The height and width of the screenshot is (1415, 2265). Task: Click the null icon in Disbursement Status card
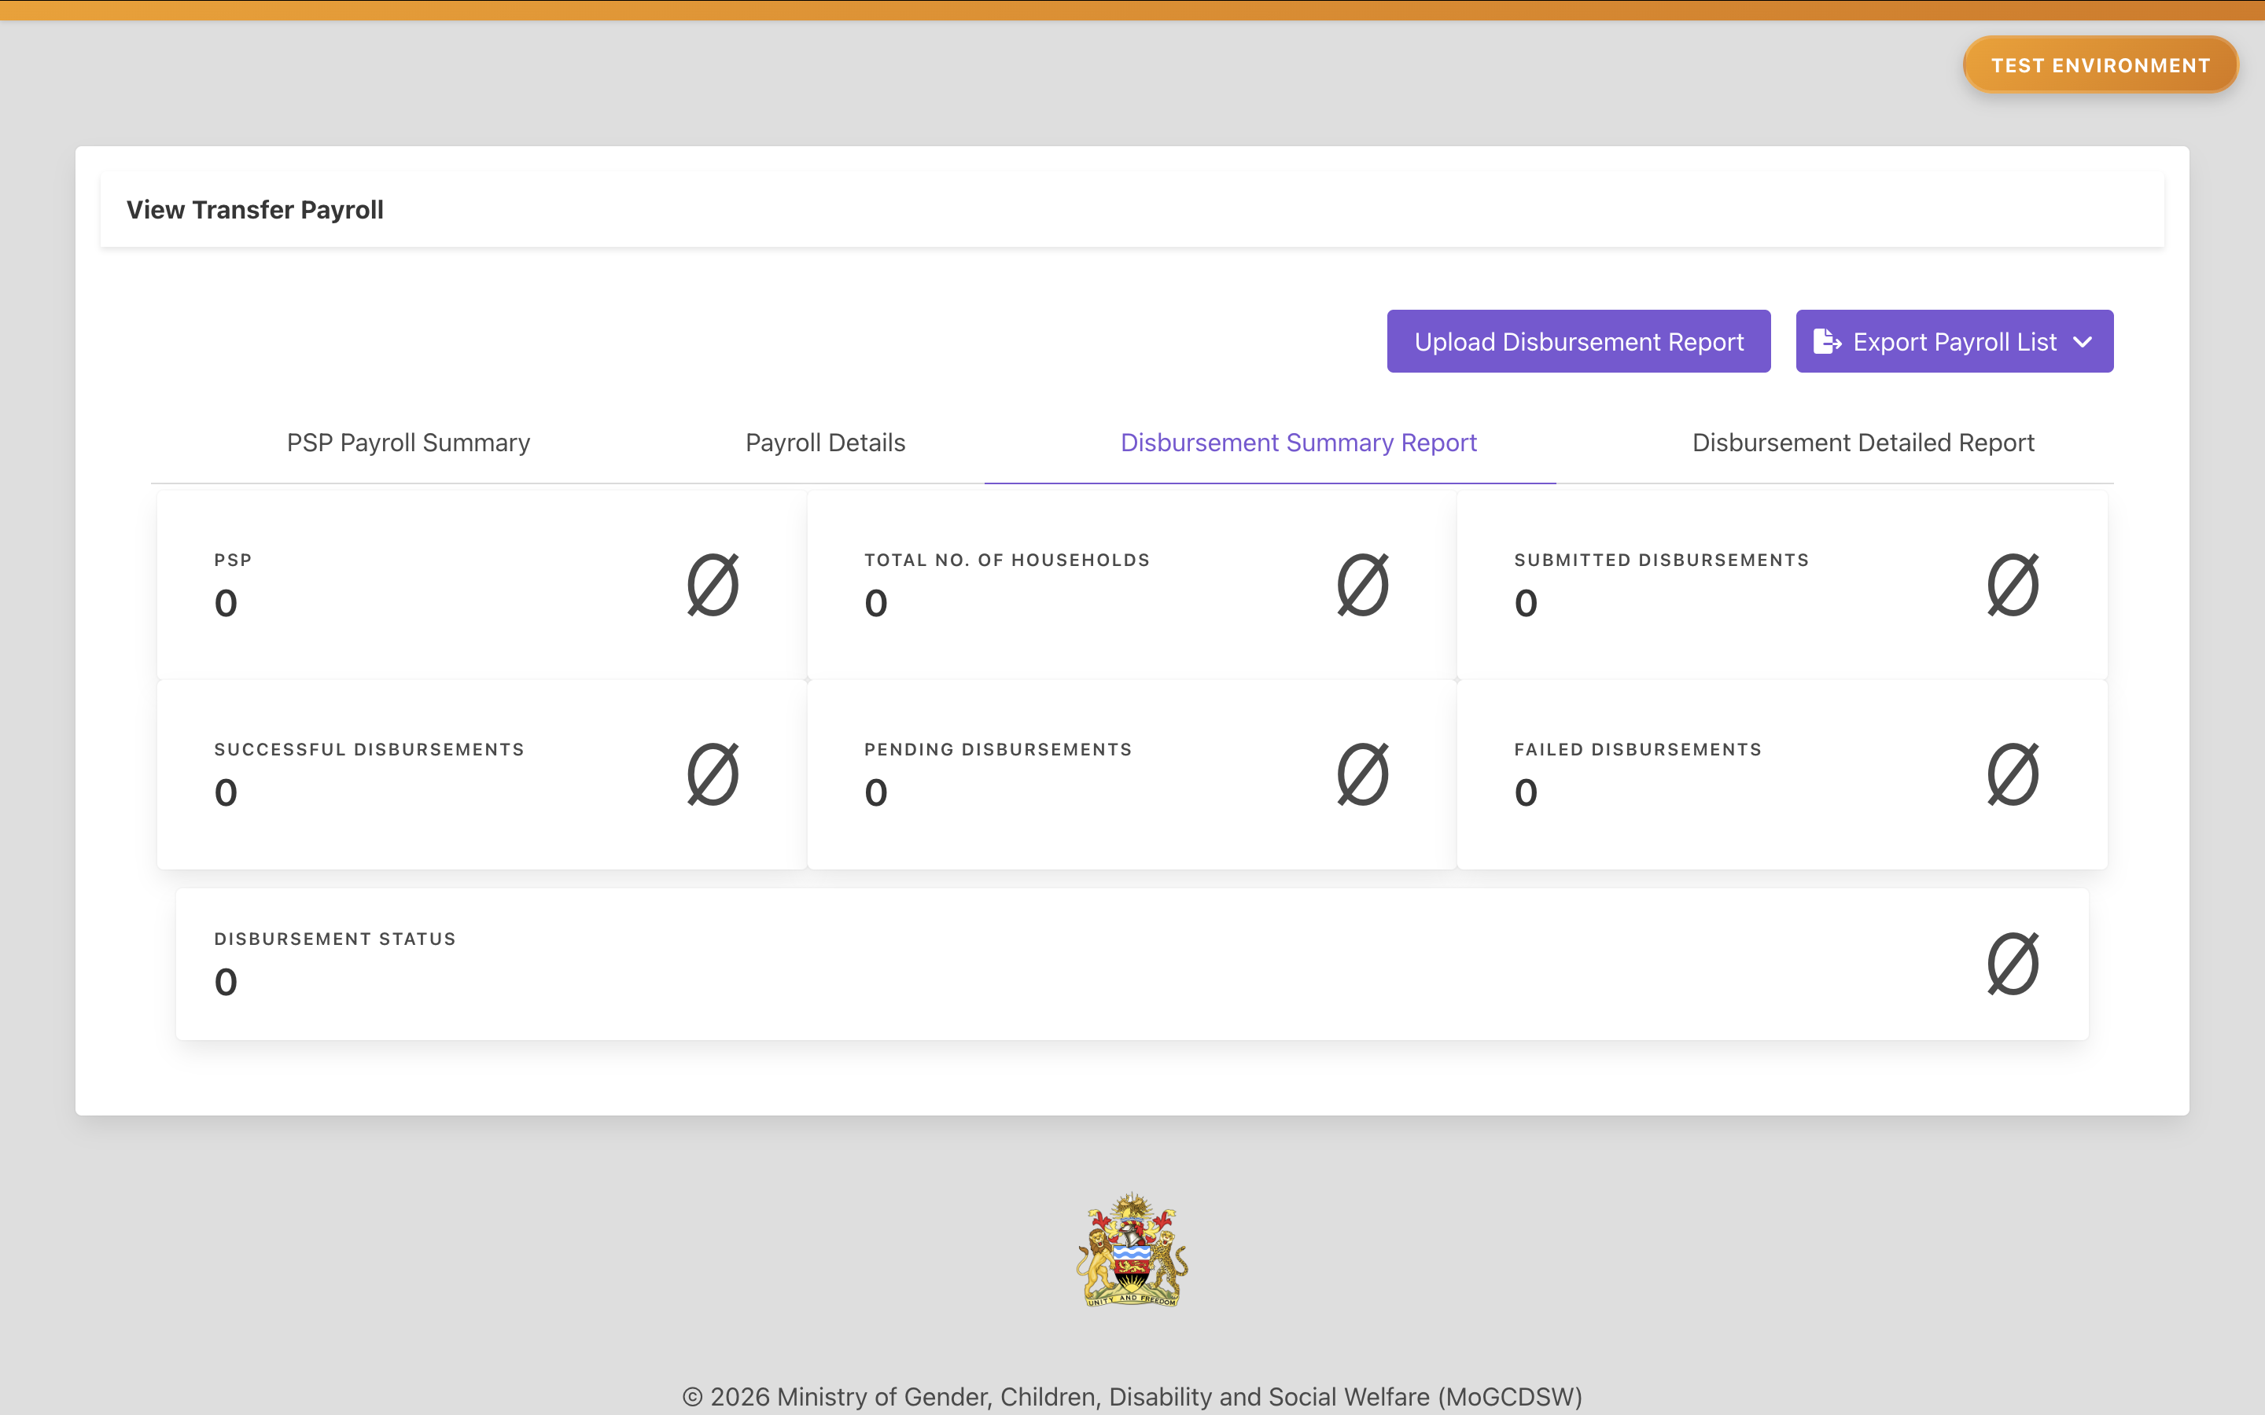coord(2013,964)
